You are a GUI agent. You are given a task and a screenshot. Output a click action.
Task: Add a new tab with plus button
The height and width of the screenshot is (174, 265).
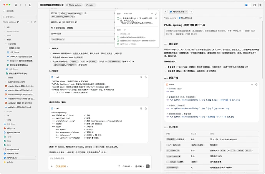191,12
